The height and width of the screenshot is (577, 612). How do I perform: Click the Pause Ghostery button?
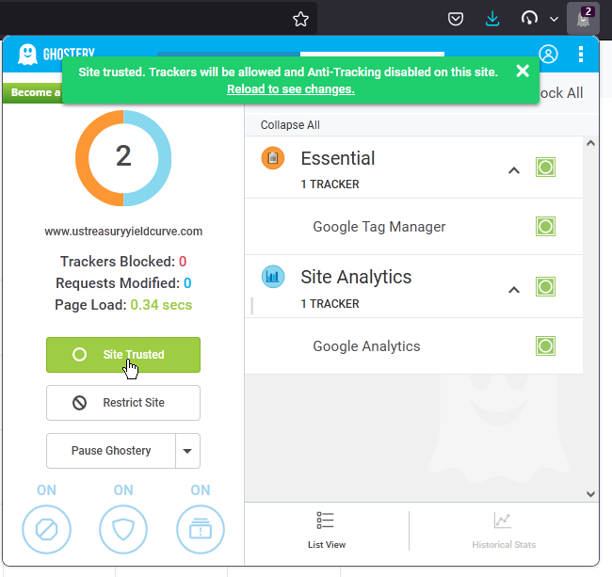[x=111, y=451]
